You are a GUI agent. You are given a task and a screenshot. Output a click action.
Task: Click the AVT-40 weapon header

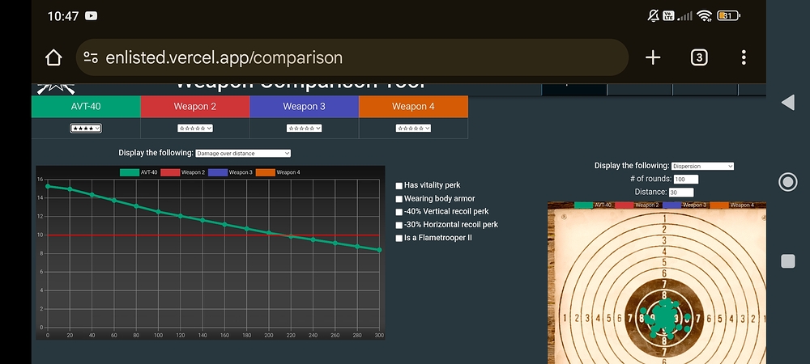[86, 106]
